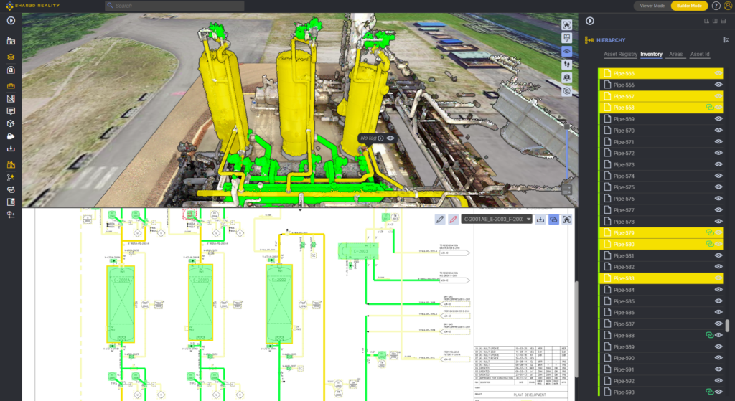
Task: Click the sidebar download tray icon
Action: point(11,148)
